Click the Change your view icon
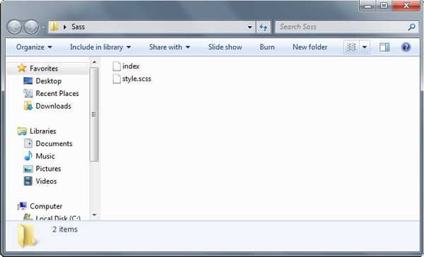424x257 pixels. pos(351,47)
